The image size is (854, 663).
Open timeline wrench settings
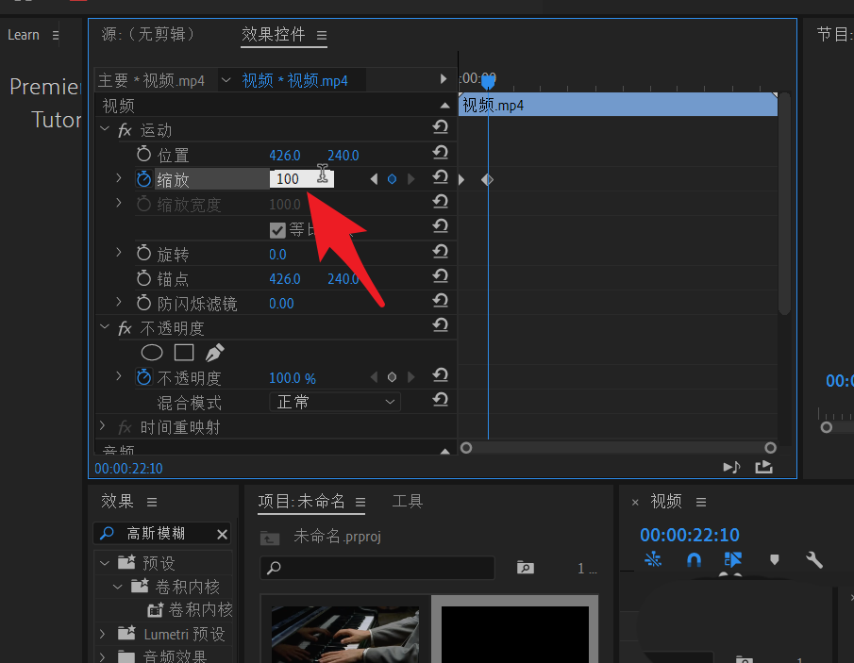tap(814, 559)
